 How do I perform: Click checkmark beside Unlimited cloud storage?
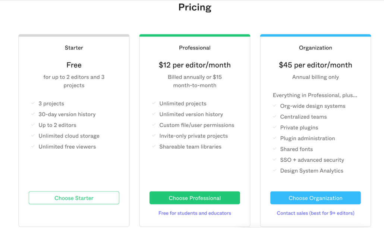[33, 136]
